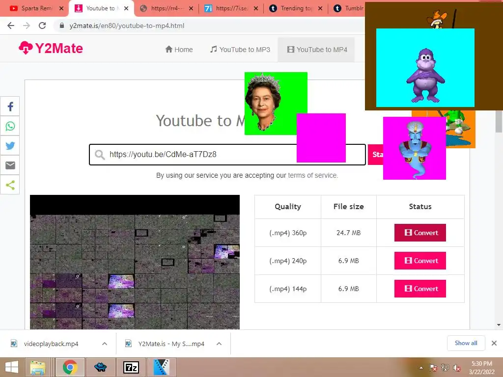The image size is (503, 377).
Task: Open terms of service link
Action: [x=313, y=175]
